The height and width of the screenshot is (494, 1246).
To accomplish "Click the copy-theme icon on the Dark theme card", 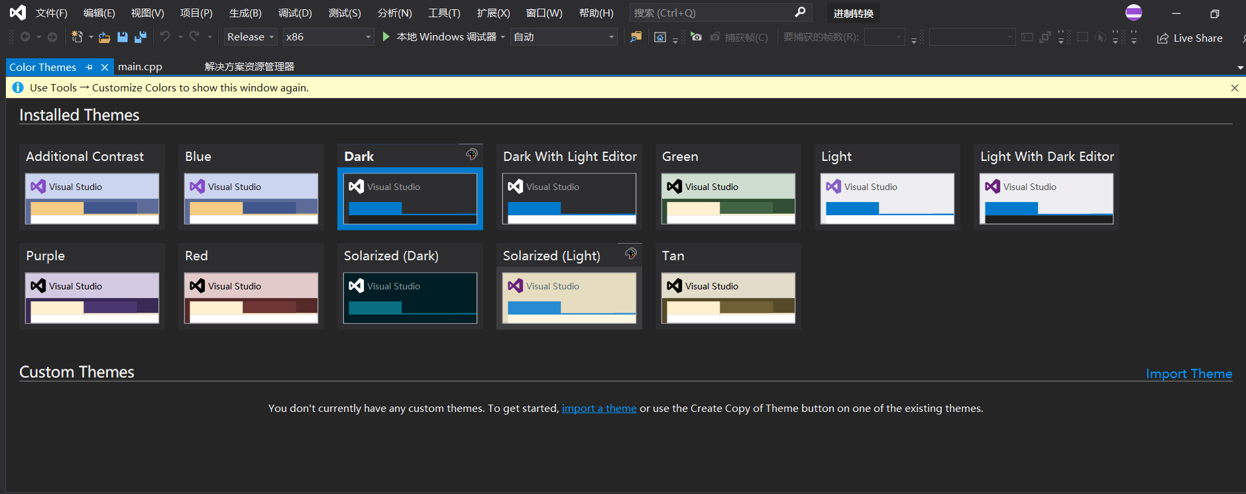I will pyautogui.click(x=472, y=154).
